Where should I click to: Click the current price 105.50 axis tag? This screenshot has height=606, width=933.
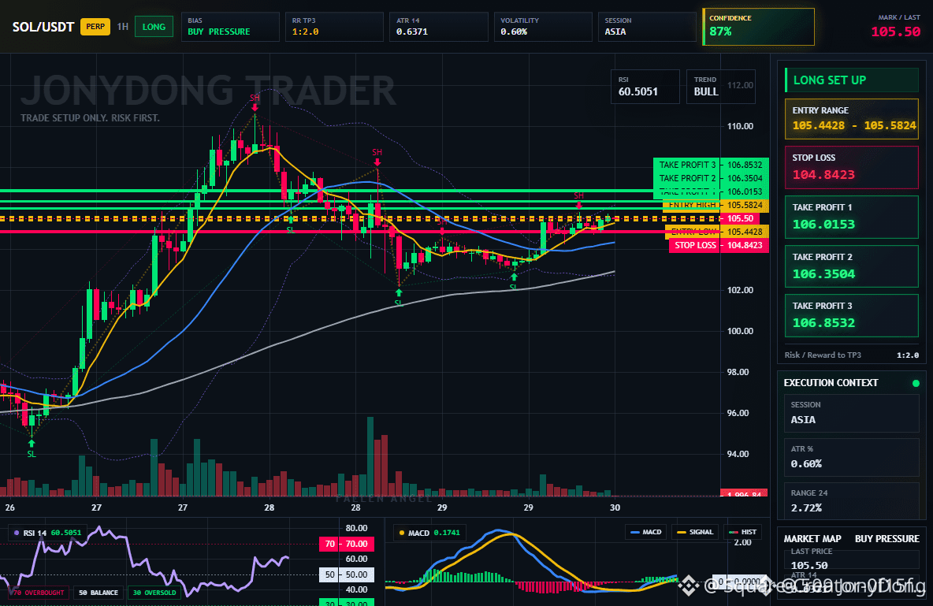[740, 218]
